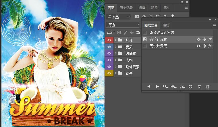Image resolution: width=218 pixels, height=127 pixels.
Task: Open the 类型 filter dropdown
Action: pyautogui.click(x=118, y=17)
